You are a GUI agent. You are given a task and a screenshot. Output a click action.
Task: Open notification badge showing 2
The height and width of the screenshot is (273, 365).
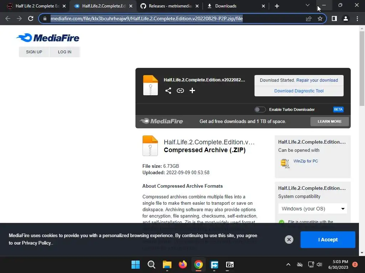(x=355, y=264)
